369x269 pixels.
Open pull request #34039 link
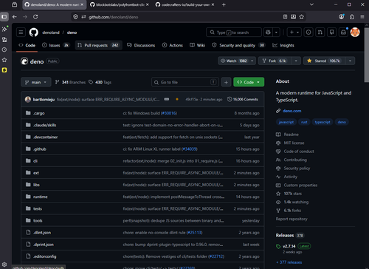(x=190, y=149)
